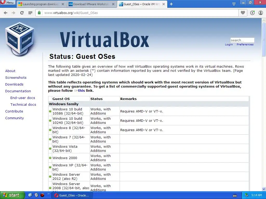Bookmark page with heart icon
This screenshot has height=199, width=266.
[243, 13]
